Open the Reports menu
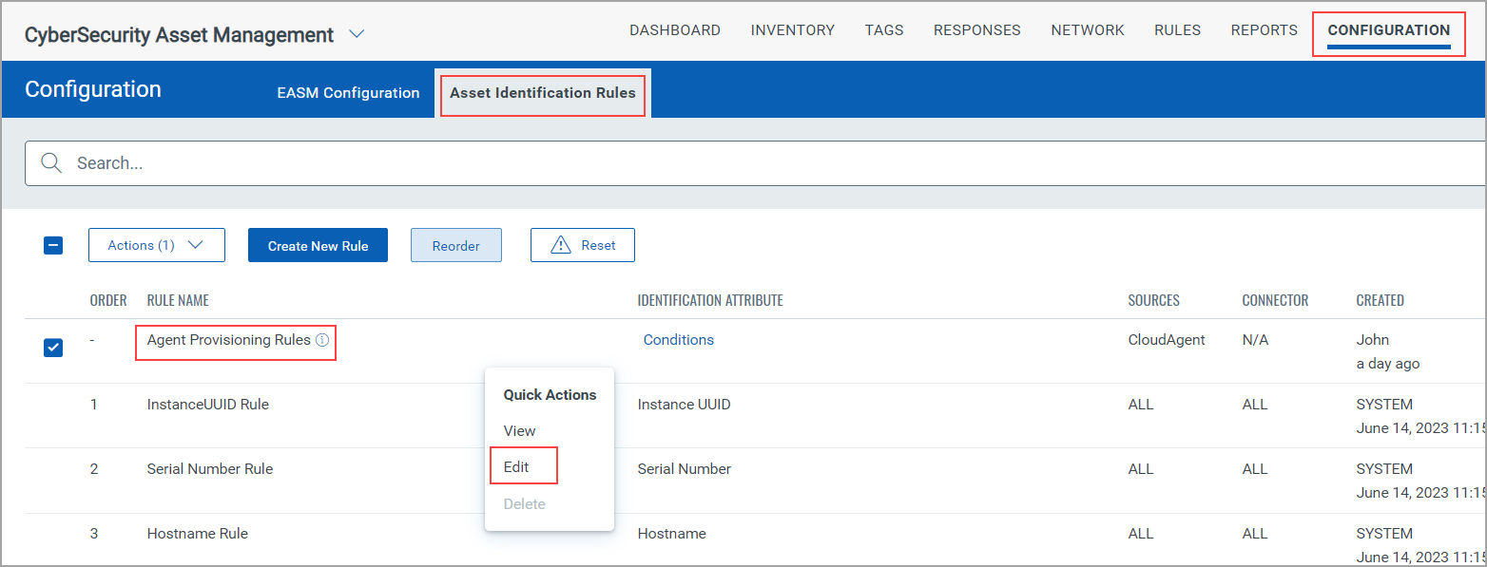Screen dimensions: 1487x567 click(x=1265, y=30)
